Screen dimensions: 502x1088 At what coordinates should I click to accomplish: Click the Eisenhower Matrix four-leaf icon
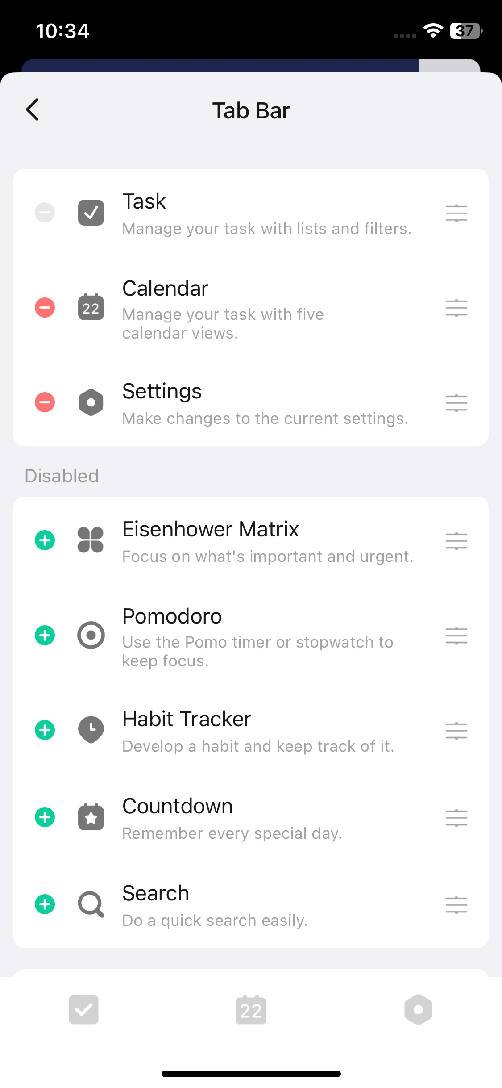coord(91,540)
